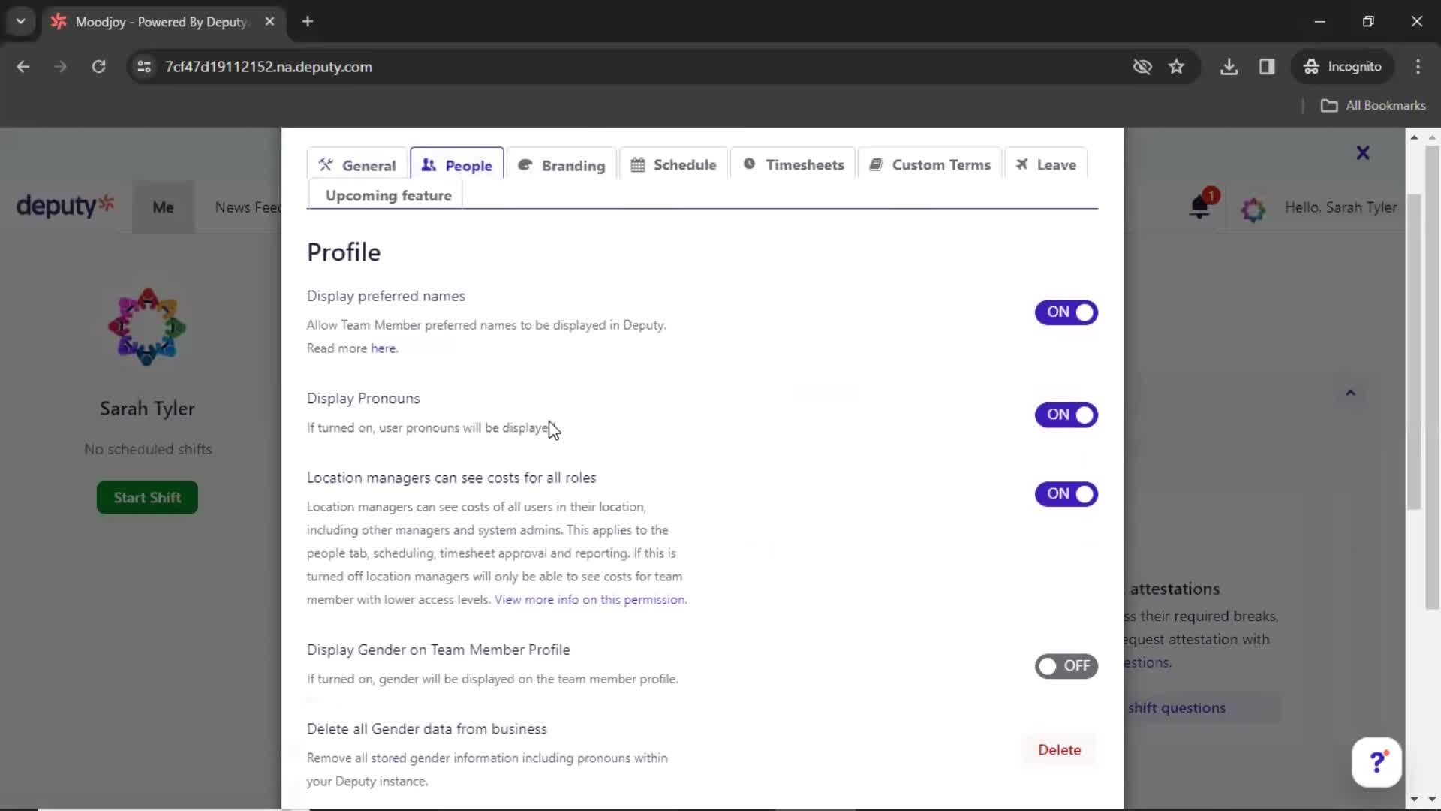Toggle Display Preferred Names switch off
Image resolution: width=1441 pixels, height=811 pixels.
tap(1067, 311)
